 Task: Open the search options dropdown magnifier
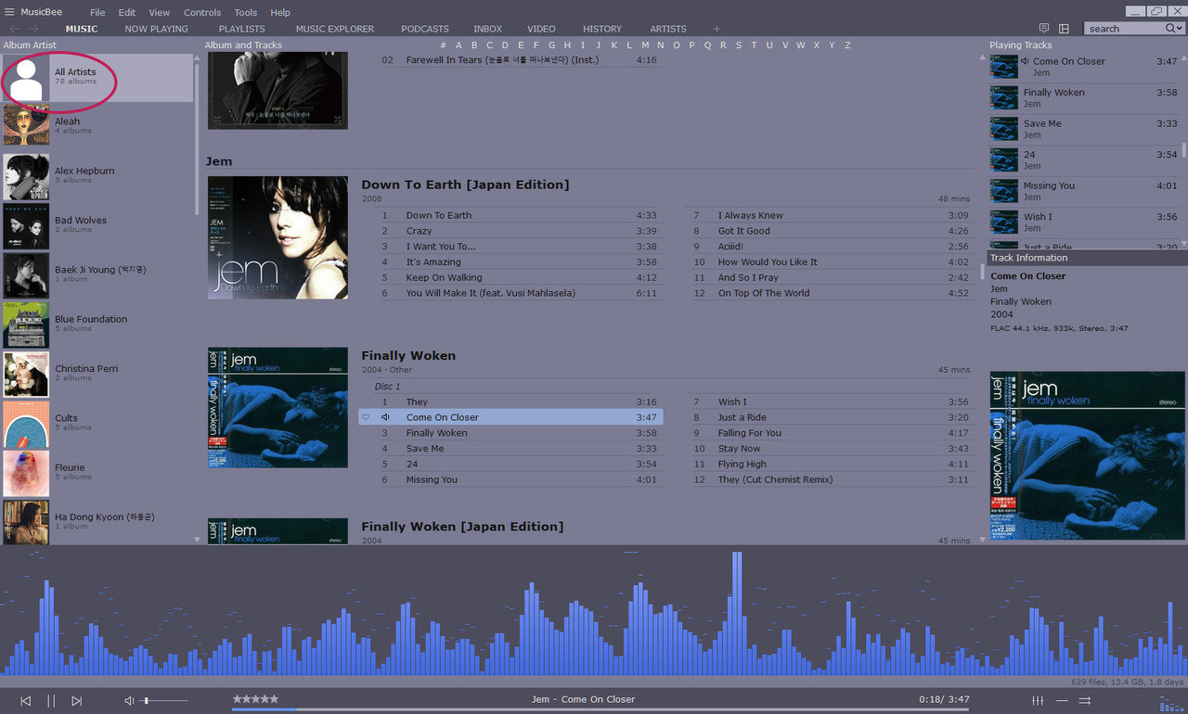point(1174,29)
